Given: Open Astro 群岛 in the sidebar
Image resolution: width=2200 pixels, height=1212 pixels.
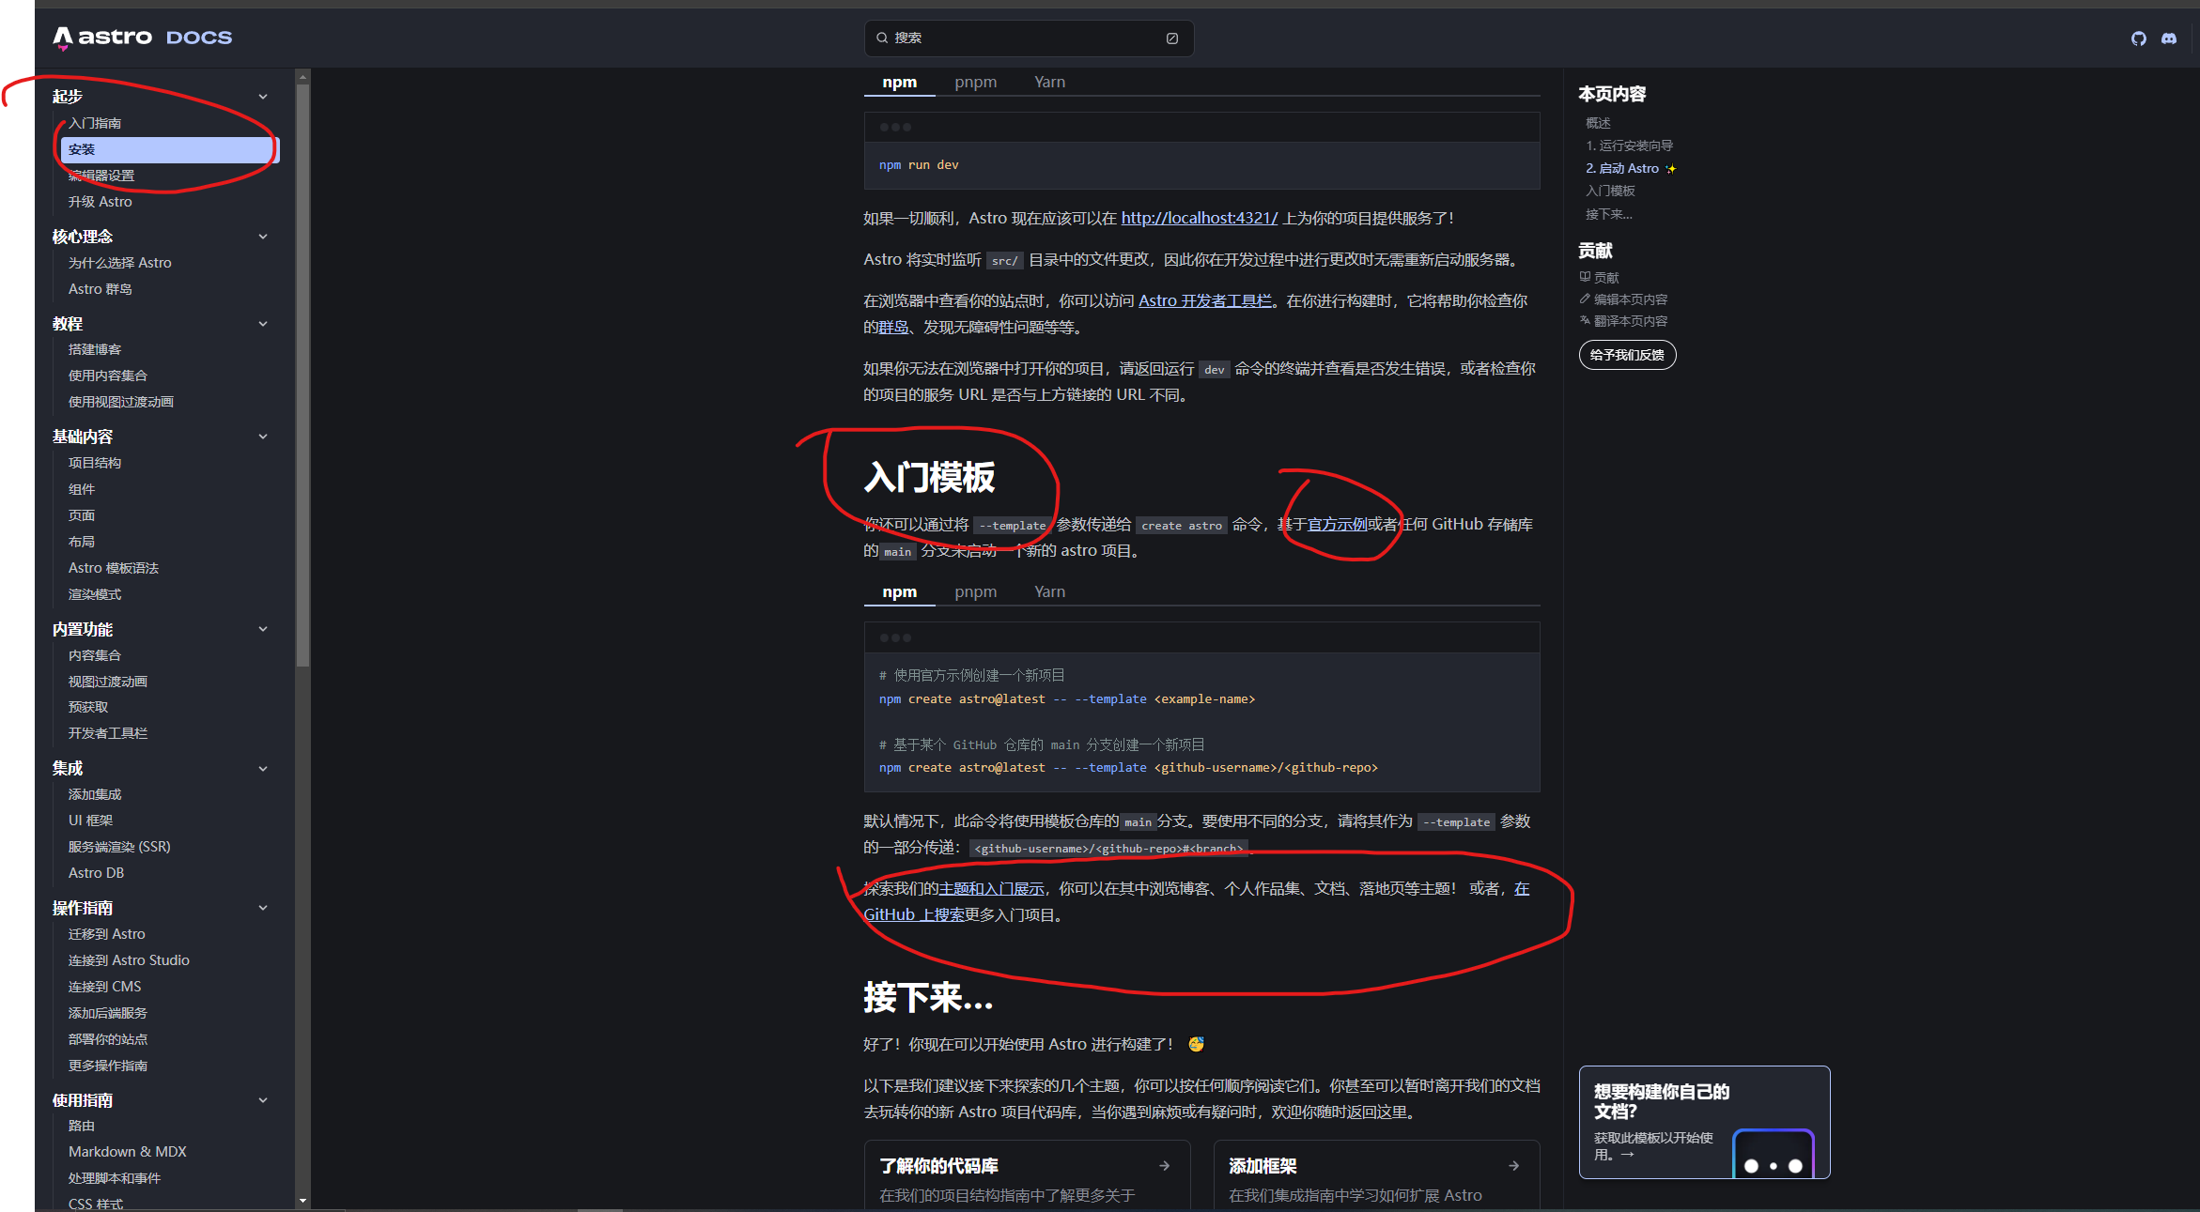Looking at the screenshot, I should pyautogui.click(x=101, y=289).
